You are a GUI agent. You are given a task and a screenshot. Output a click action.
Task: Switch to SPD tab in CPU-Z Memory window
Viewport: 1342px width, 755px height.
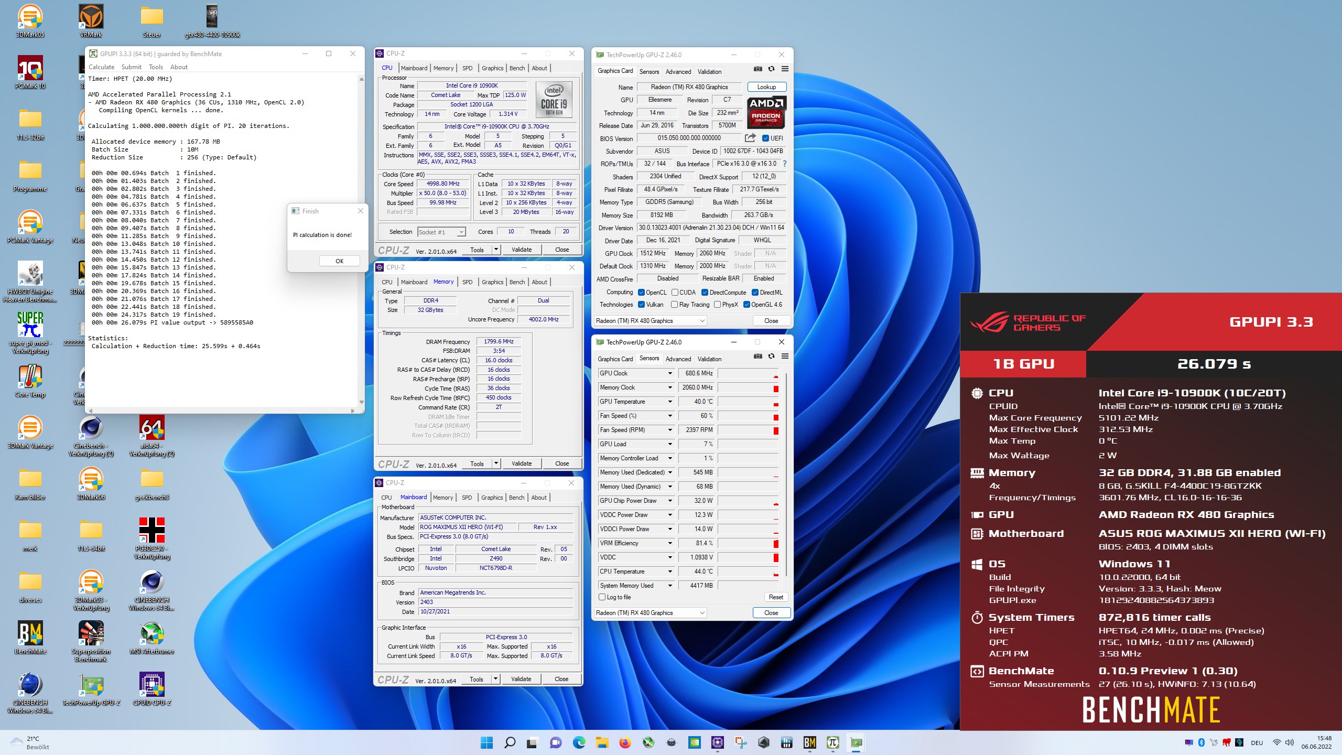point(467,282)
